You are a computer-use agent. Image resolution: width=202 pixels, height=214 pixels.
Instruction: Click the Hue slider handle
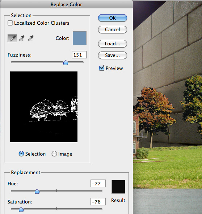(37, 192)
